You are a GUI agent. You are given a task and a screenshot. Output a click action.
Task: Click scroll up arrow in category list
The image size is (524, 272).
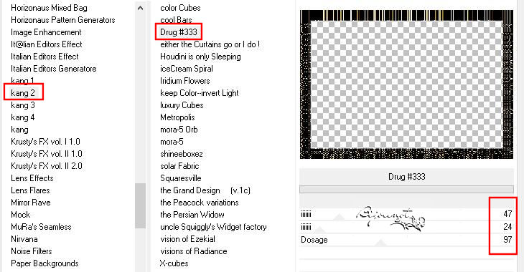(141, 8)
